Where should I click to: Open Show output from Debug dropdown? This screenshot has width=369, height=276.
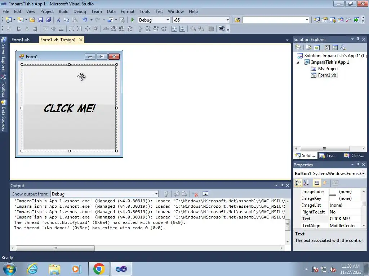click(x=156, y=194)
